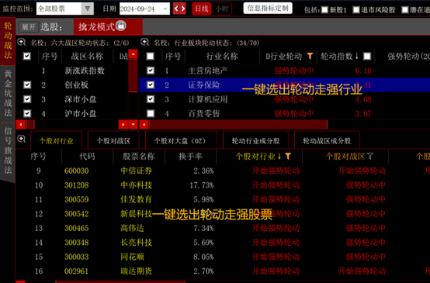Uncheck the 创业板 zone checkbox
430x283 pixels.
pyautogui.click(x=27, y=85)
